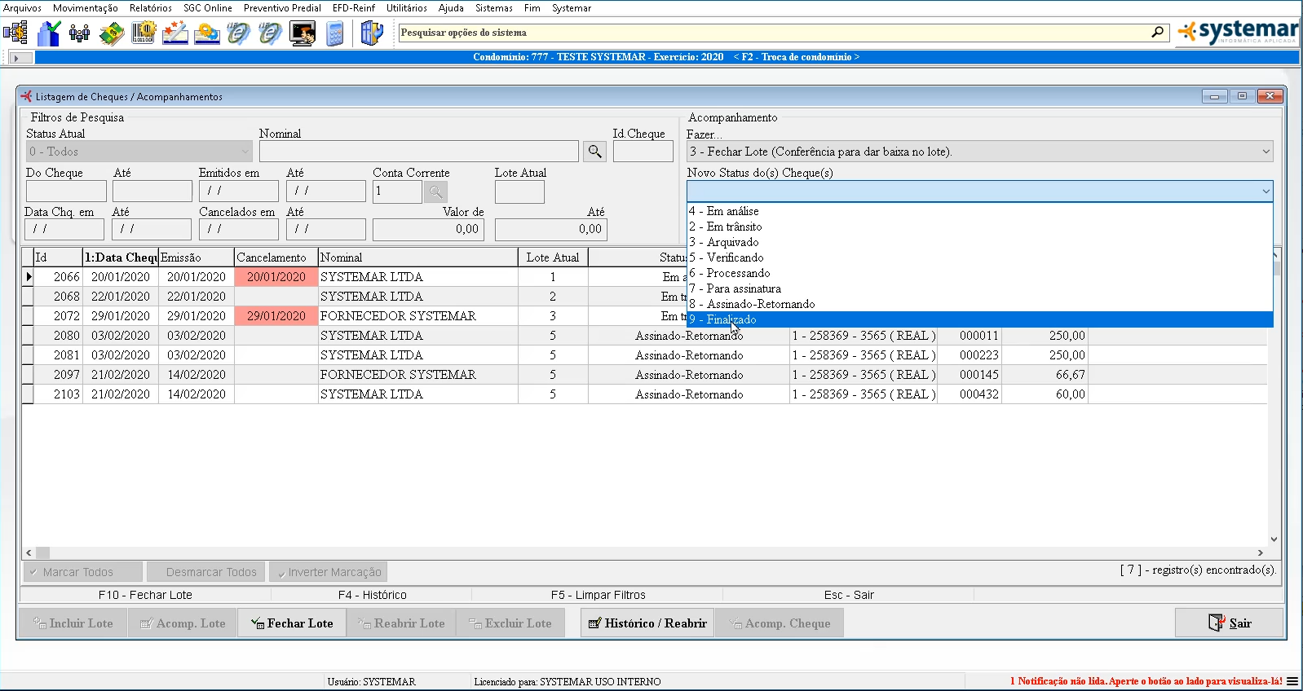Viewport: 1303px width, 691px height.
Task: Click the exit door toolbar icon
Action: point(371,33)
